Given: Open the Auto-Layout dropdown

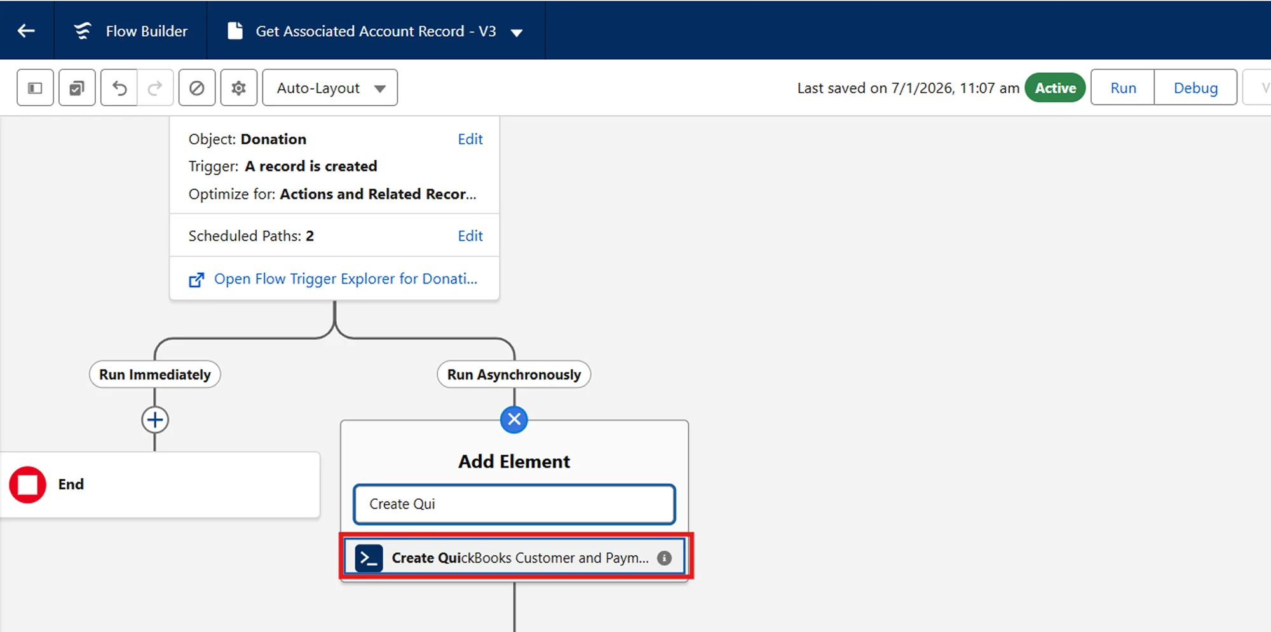Looking at the screenshot, I should [329, 88].
